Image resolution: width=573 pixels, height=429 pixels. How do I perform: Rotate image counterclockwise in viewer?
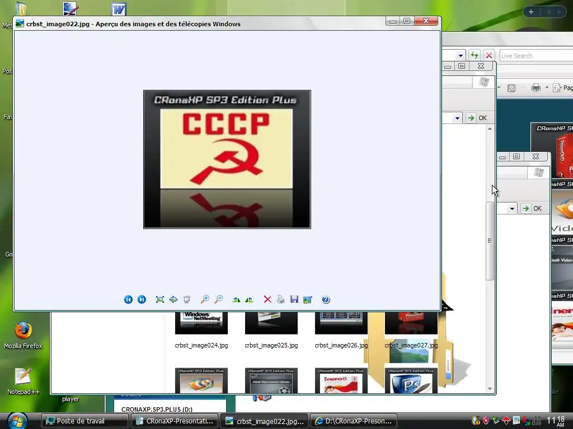click(250, 299)
